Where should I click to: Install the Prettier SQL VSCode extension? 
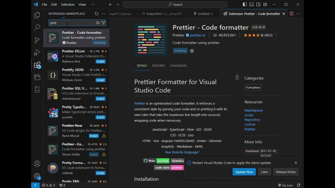point(100,99)
